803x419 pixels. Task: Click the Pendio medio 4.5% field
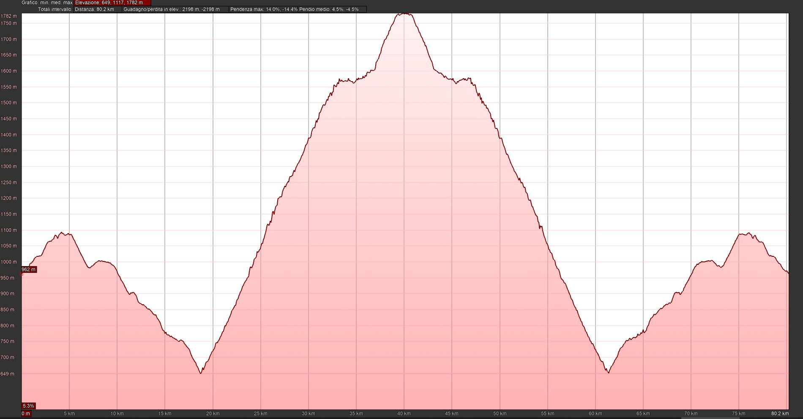(x=329, y=9)
